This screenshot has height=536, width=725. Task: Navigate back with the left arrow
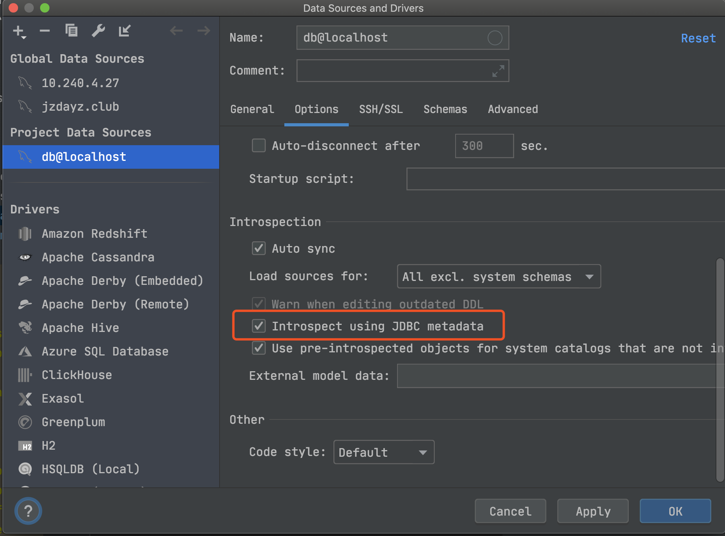tap(176, 31)
